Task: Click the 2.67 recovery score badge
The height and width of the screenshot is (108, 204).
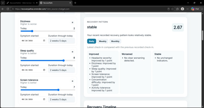Action: [178, 27]
